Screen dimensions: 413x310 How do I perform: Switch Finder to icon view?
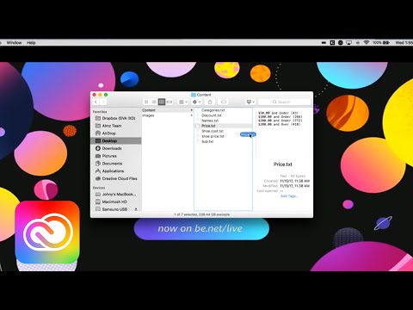(146, 102)
